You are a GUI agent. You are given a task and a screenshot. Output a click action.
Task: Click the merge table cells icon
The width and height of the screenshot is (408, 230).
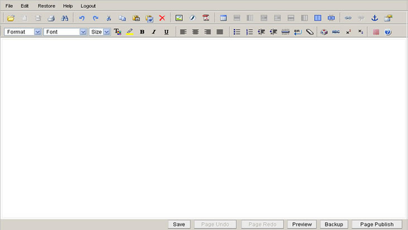pos(331,18)
